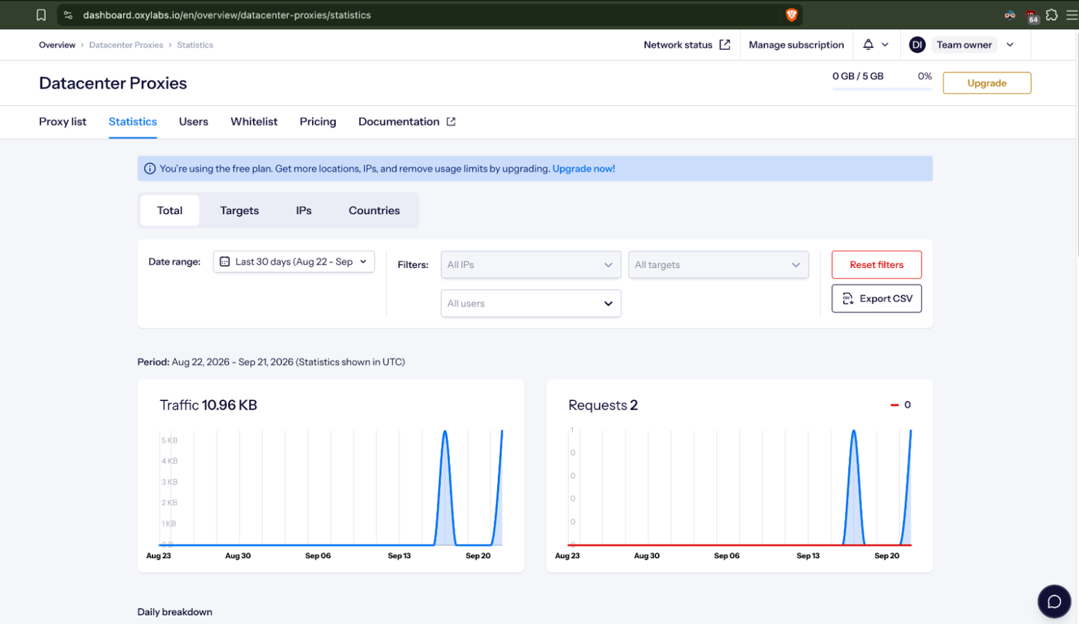
Task: Click the Requests chart plot area
Action: (739, 488)
